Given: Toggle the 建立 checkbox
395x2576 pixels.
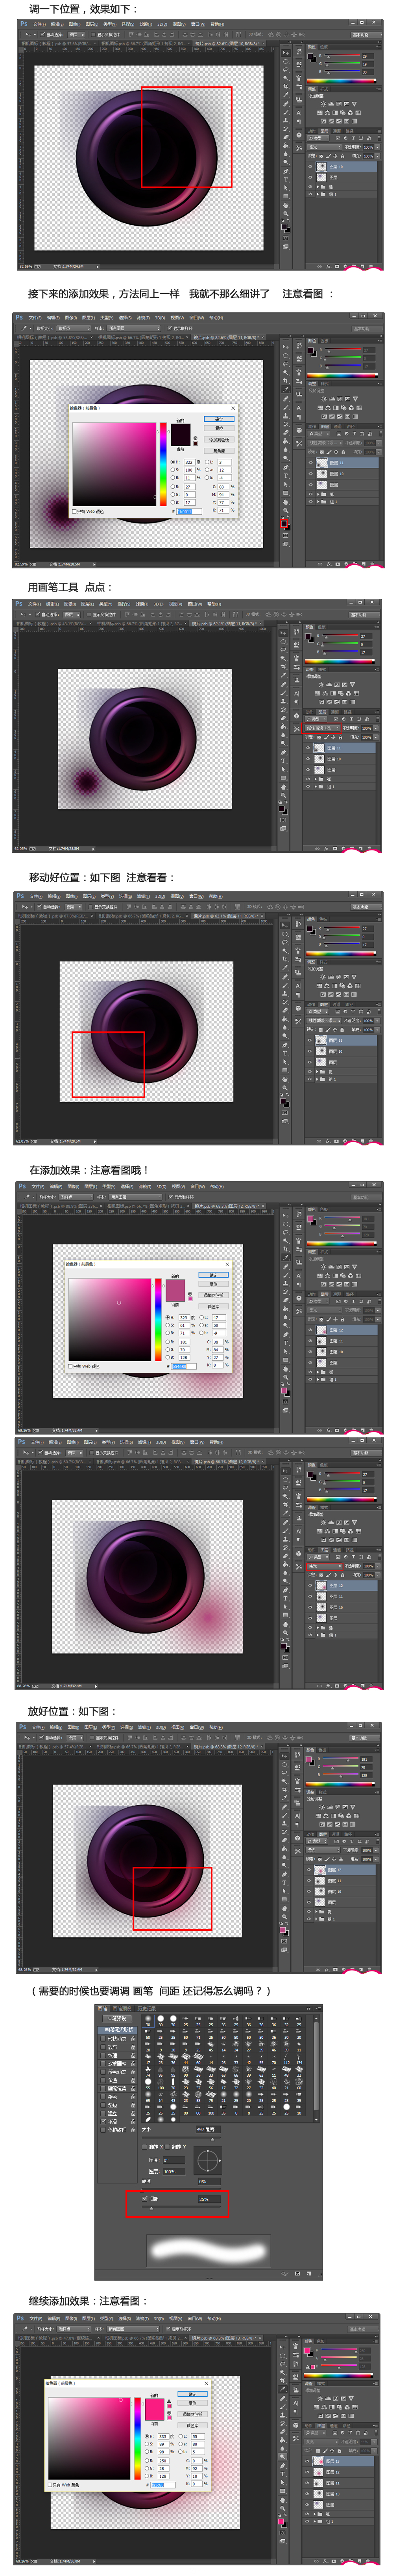Looking at the screenshot, I should point(103,2113).
